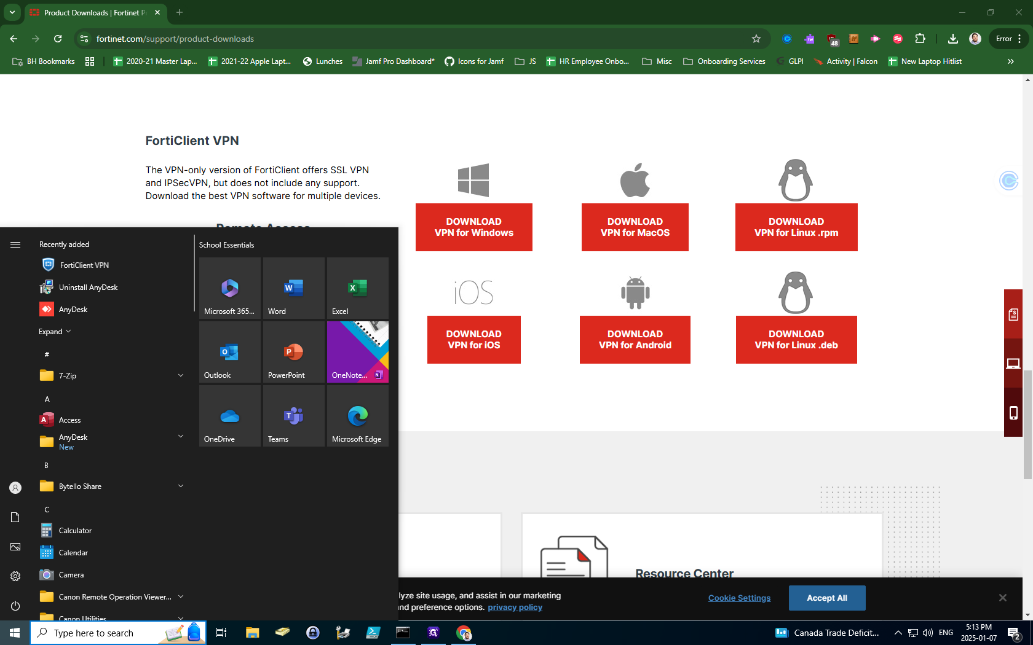Open the OneDrive tile

230,416
